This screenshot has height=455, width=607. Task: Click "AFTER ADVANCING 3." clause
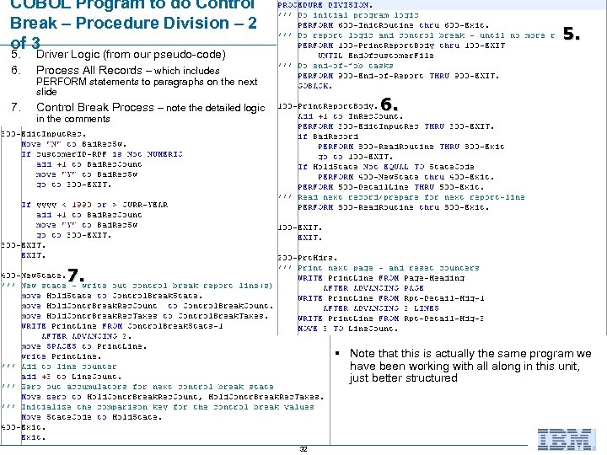pyautogui.click(x=86, y=336)
